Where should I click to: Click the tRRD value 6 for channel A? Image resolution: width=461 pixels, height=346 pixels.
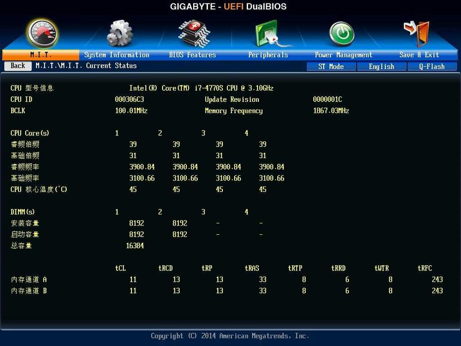tap(347, 279)
